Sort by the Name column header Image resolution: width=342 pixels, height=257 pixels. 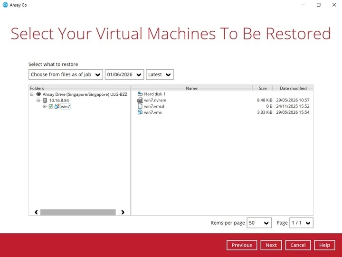(191, 88)
